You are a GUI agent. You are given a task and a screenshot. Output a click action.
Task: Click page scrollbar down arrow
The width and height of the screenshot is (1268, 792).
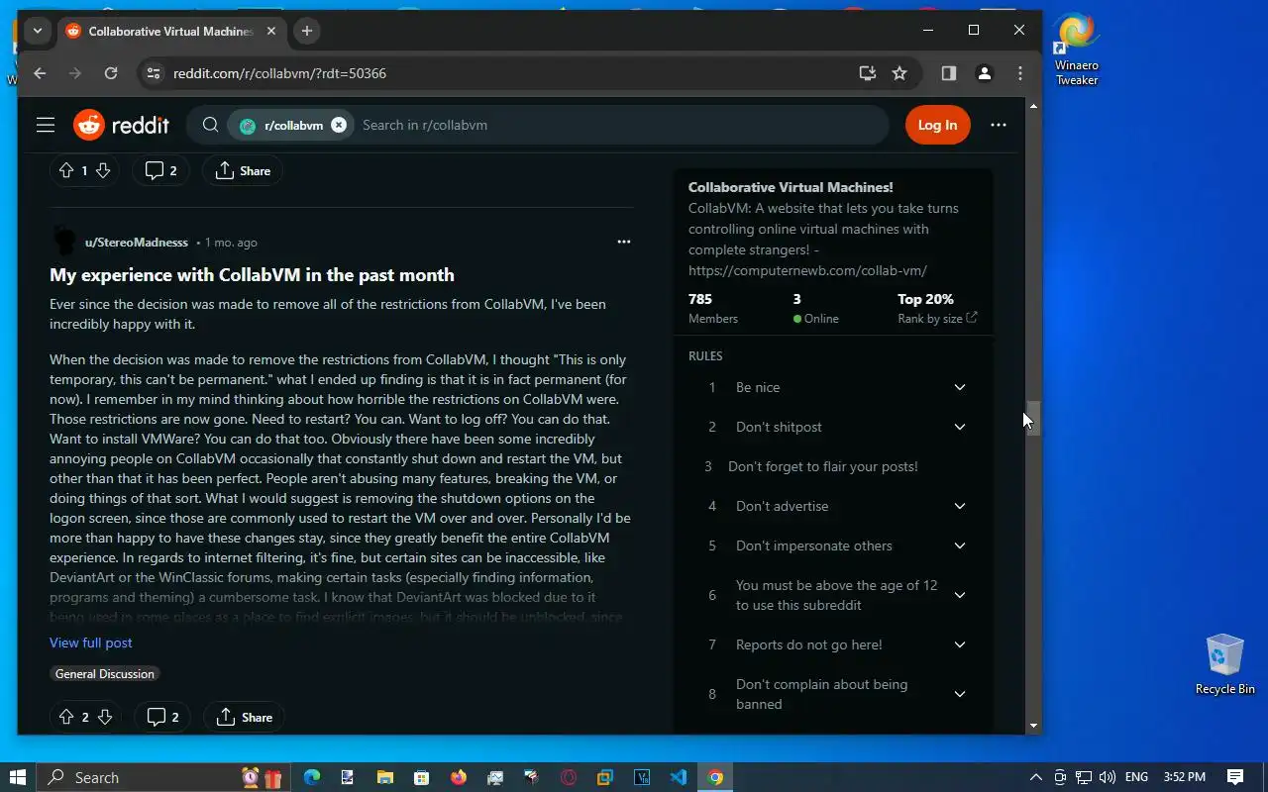coord(1033,726)
